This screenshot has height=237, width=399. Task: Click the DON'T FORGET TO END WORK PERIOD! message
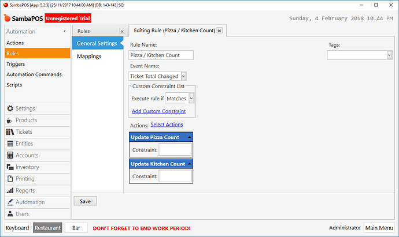142,228
